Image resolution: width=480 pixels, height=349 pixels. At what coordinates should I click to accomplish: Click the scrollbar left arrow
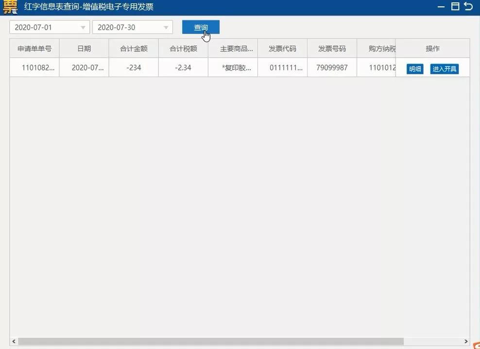[14, 342]
